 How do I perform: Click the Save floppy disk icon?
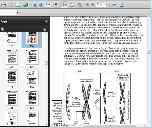11,5
